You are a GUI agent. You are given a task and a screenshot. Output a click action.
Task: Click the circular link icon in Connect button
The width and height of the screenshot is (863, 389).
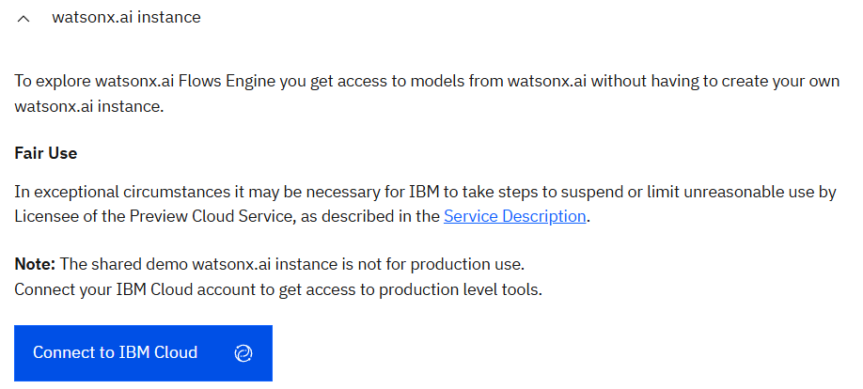[x=243, y=353]
